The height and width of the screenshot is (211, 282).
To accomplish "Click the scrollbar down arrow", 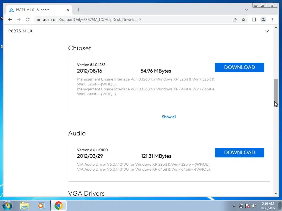I will click(x=276, y=194).
